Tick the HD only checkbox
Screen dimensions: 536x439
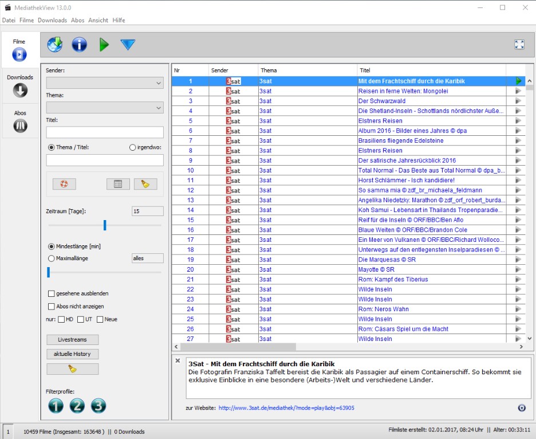61,319
